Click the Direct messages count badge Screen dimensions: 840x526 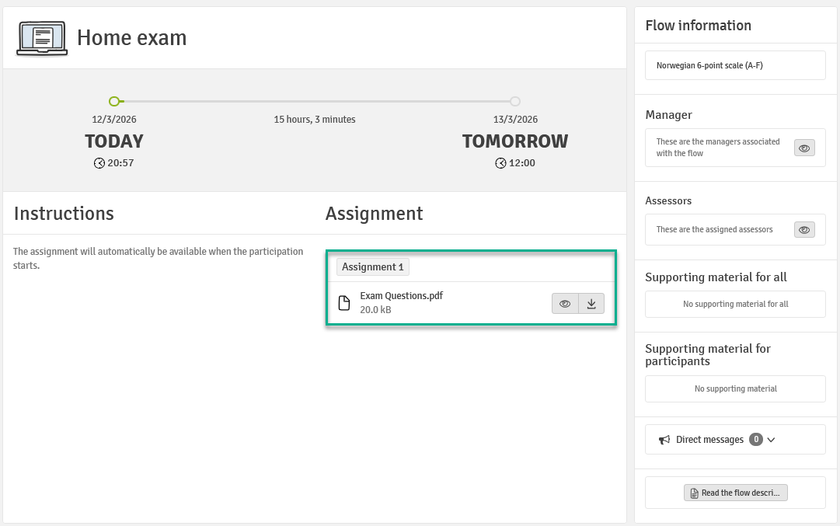(x=756, y=439)
